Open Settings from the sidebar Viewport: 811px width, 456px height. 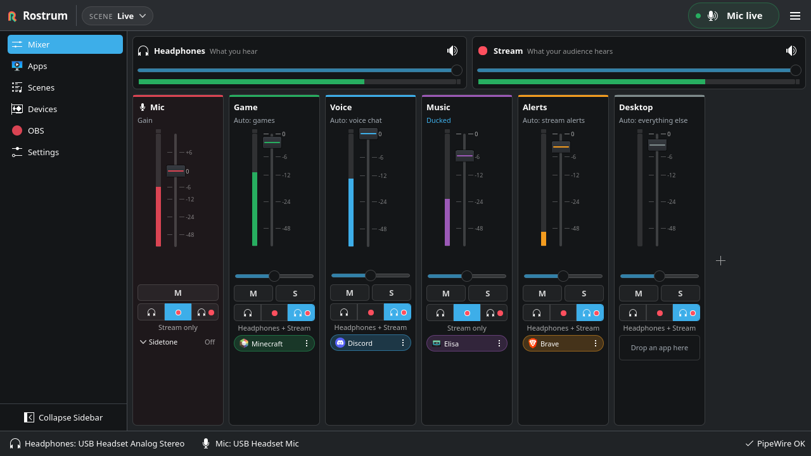pyautogui.click(x=65, y=152)
